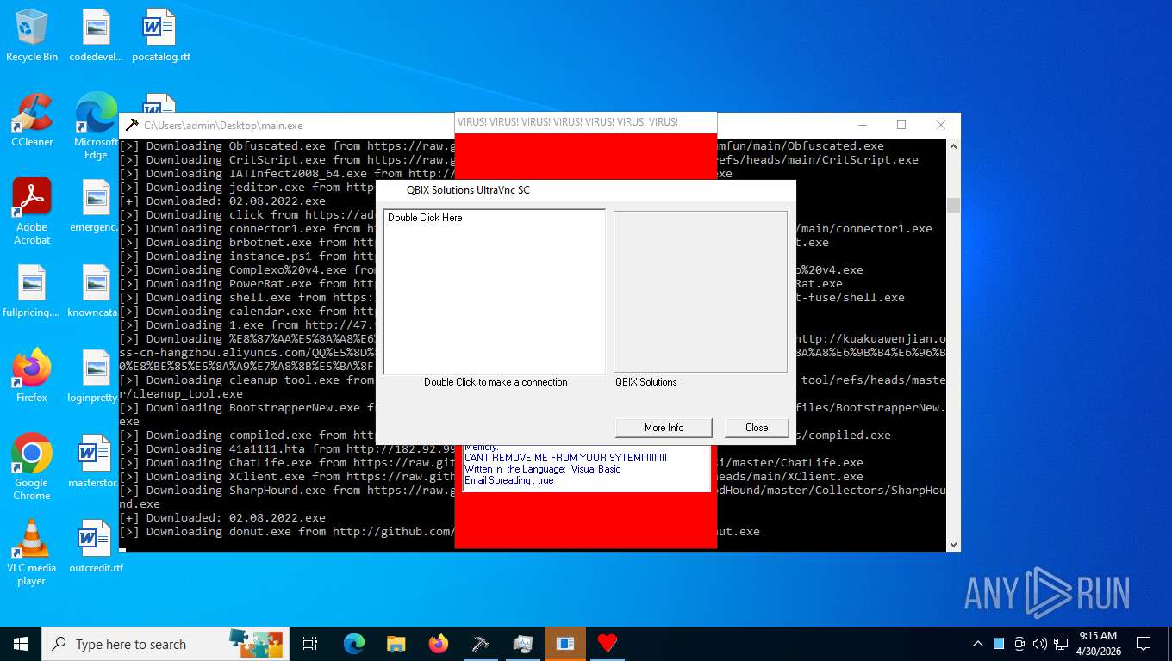Select the codedevel... image file icon
1172x661 pixels.
pos(96,34)
